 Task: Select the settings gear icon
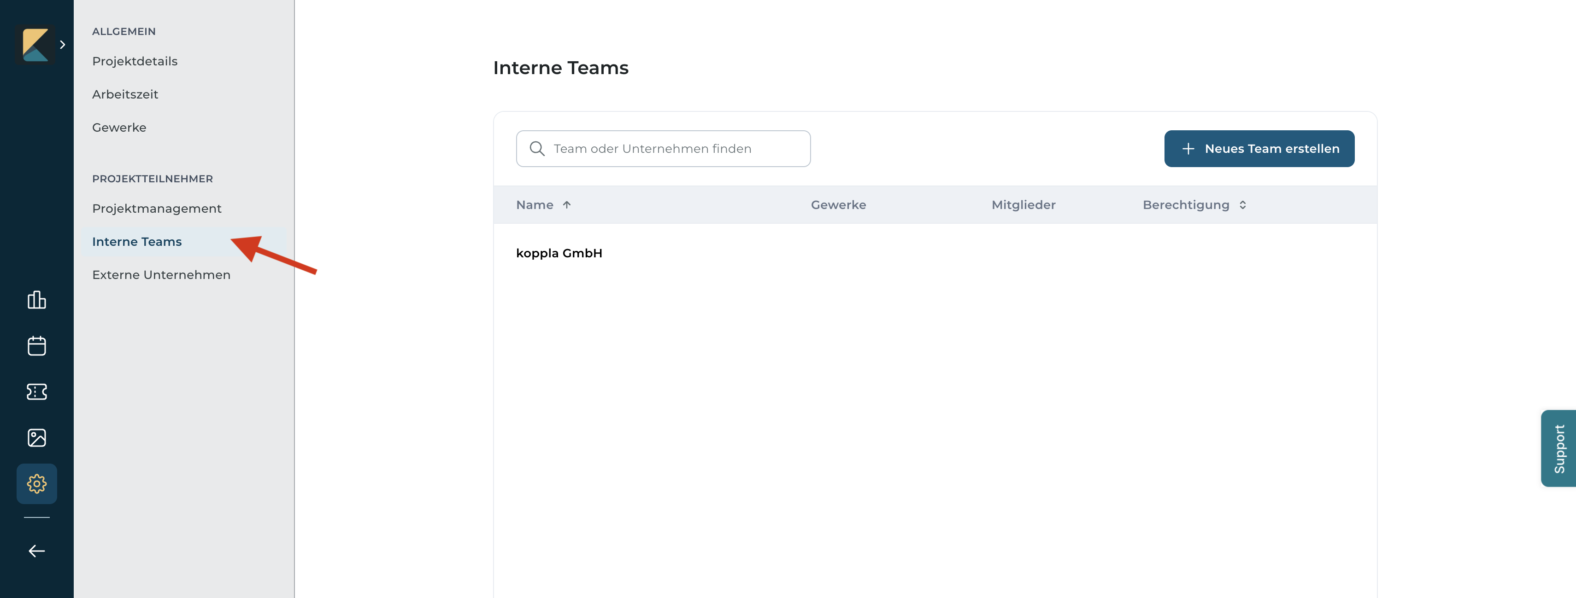pos(37,484)
